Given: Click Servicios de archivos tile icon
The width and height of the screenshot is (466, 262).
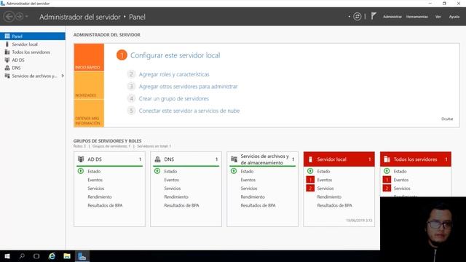Looking at the screenshot, I should pyautogui.click(x=234, y=159).
